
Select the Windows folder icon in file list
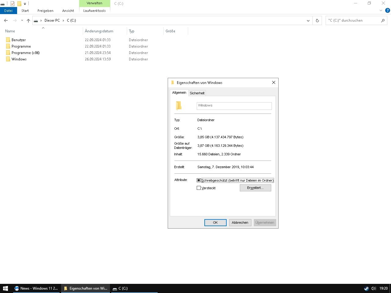tap(8, 59)
